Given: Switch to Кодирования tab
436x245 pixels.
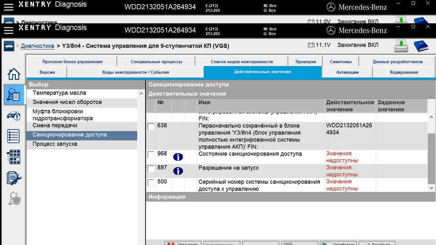Looking at the screenshot, I should point(404,72).
